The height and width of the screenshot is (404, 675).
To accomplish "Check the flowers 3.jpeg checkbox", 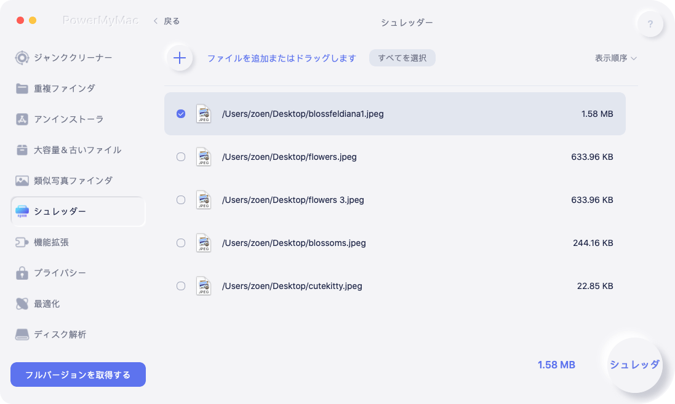I will [181, 200].
